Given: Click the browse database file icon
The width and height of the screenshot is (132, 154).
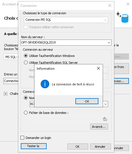Looking at the screenshot, I should (x=105, y=119).
